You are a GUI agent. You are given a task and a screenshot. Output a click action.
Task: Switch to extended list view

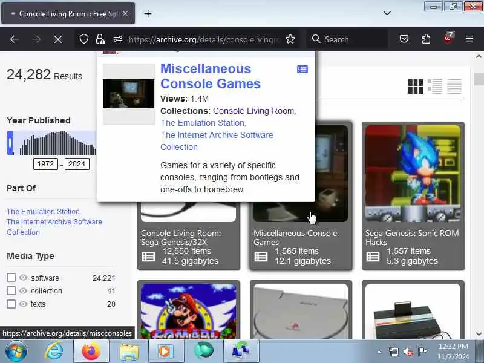click(x=435, y=87)
